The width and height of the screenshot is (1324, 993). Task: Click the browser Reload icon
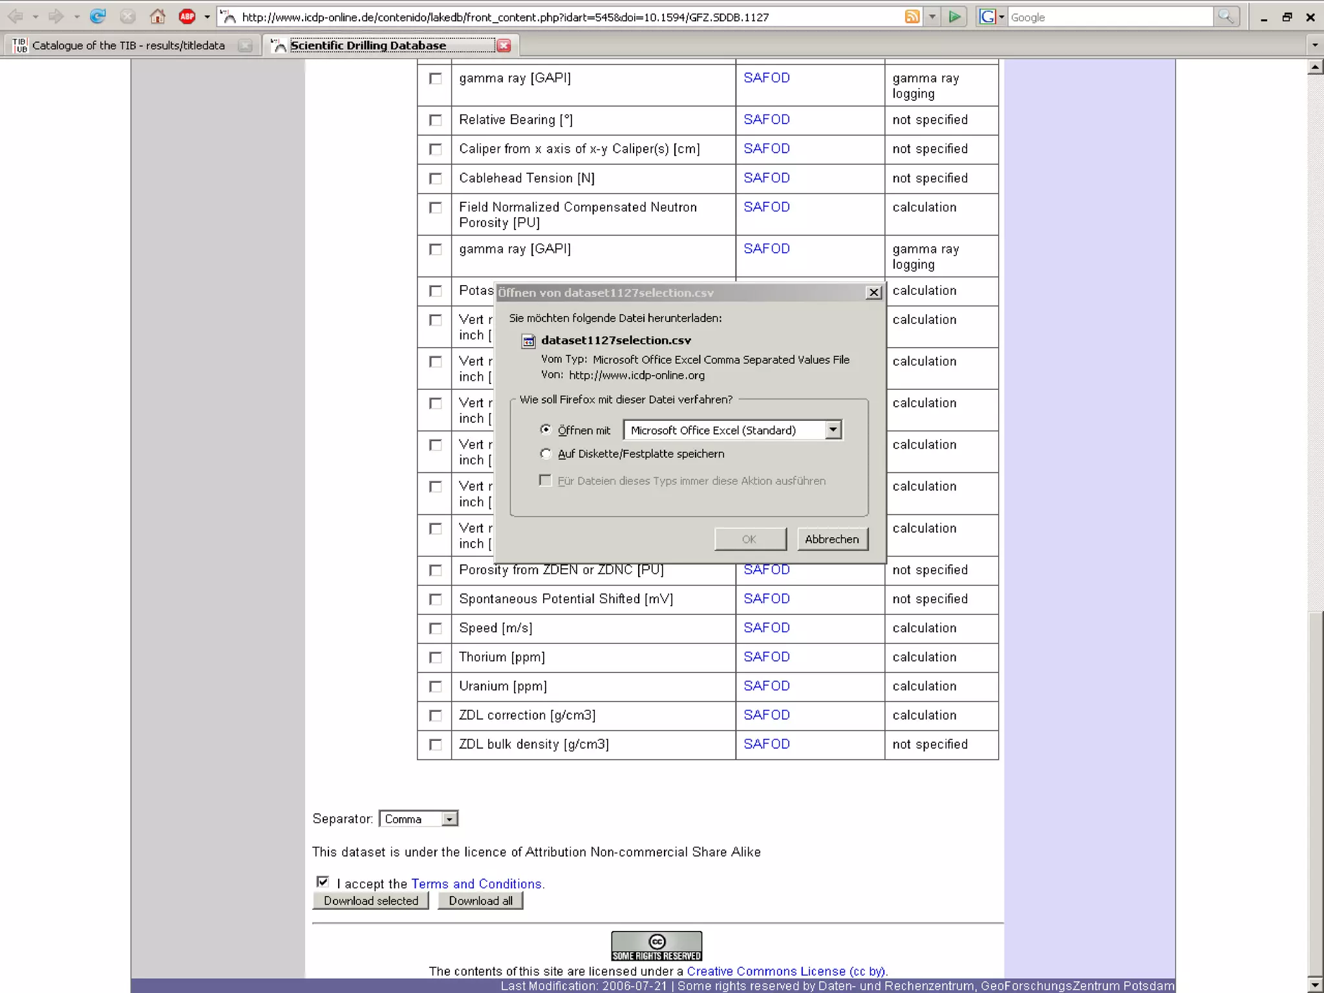pyautogui.click(x=98, y=17)
